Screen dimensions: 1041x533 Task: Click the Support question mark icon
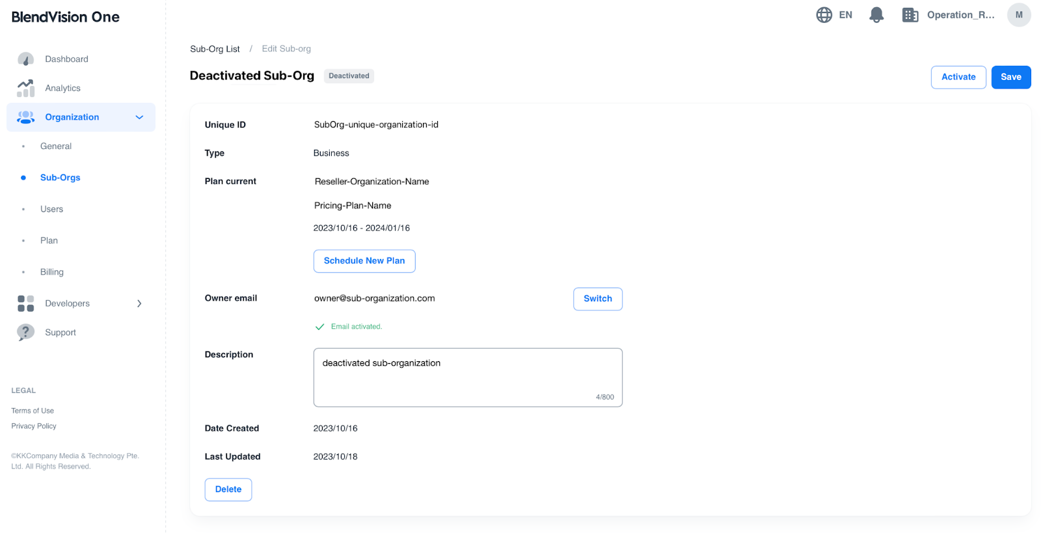tap(25, 333)
